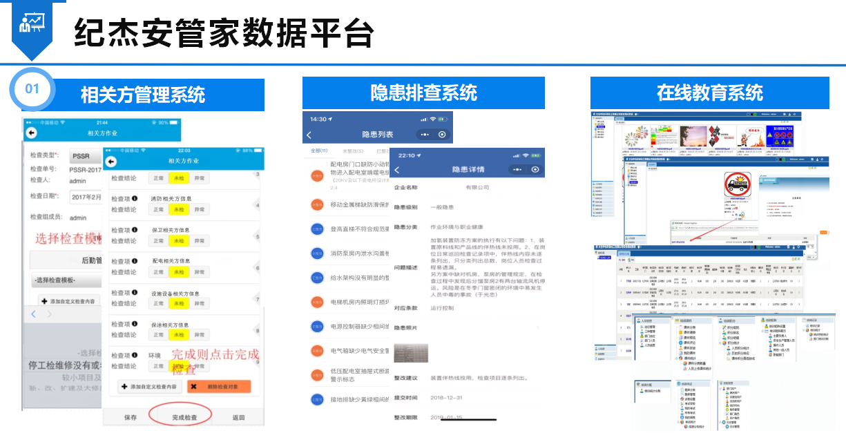Viewport: 846px width, 433px height.
Task: Open the 检查类型 PSSR dropdown
Action: [85, 155]
